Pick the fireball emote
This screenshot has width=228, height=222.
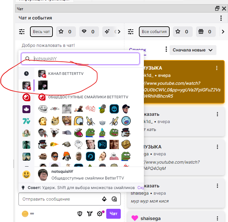pyautogui.click(x=55, y=144)
